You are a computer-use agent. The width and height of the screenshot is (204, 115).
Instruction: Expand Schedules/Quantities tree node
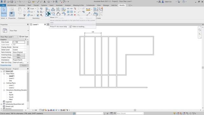pos(1,104)
